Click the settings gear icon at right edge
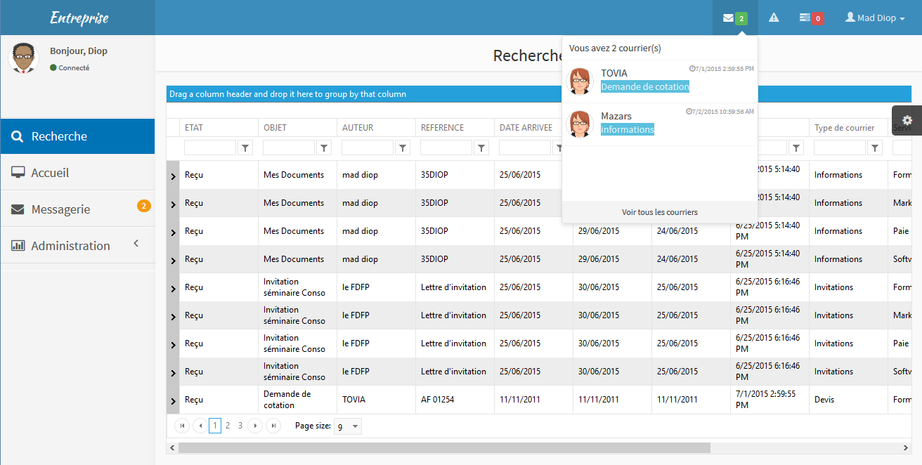Viewport: 922px width, 465px height. click(907, 120)
